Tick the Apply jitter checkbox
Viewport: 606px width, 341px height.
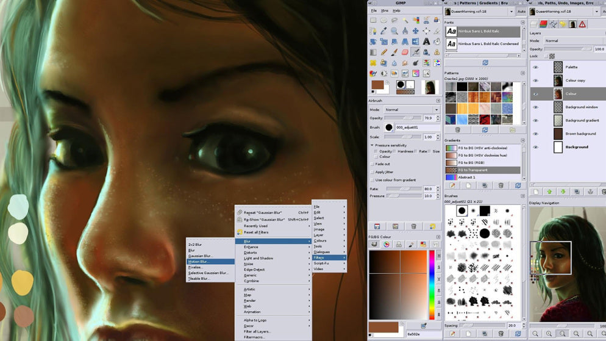(x=373, y=172)
